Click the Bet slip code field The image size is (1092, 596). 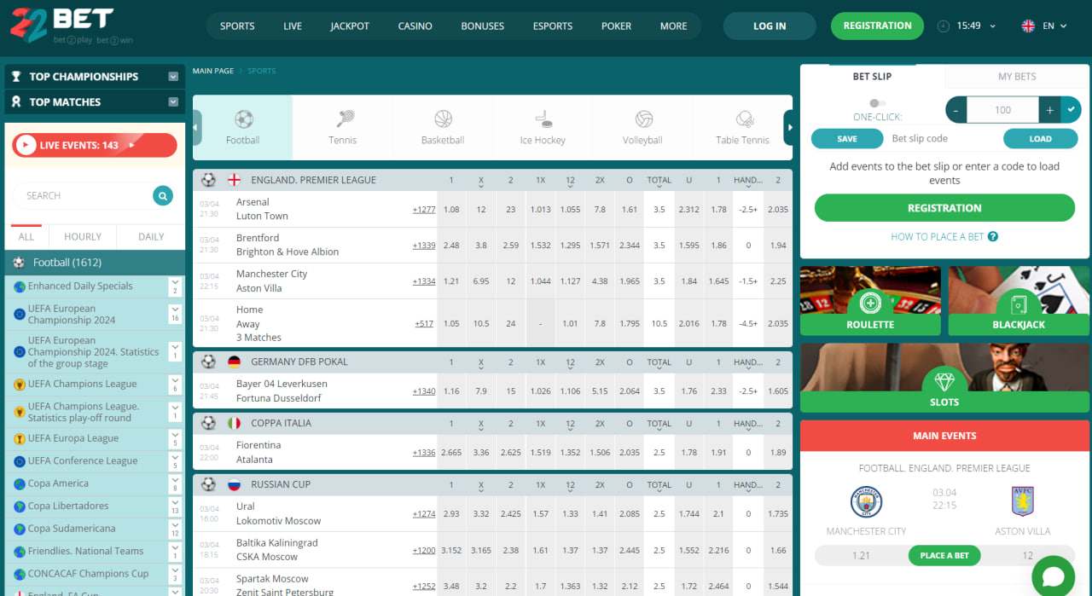[x=943, y=139]
